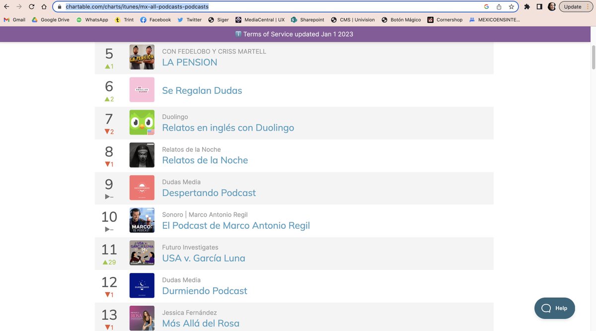The height and width of the screenshot is (331, 596).
Task: Click the Futuro Investigates publisher label
Action: 190,247
